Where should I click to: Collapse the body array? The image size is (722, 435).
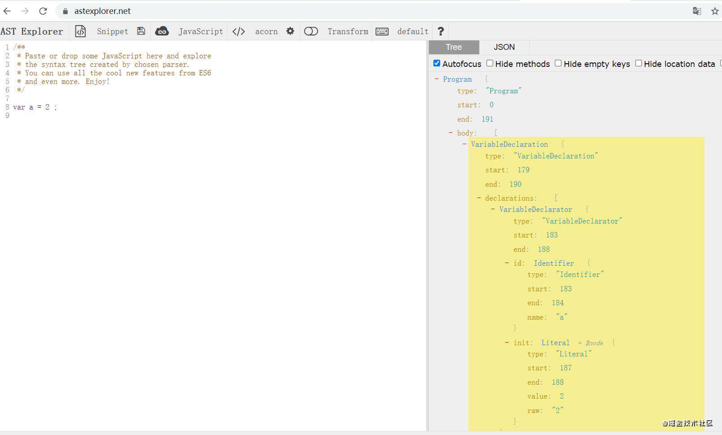coord(450,133)
